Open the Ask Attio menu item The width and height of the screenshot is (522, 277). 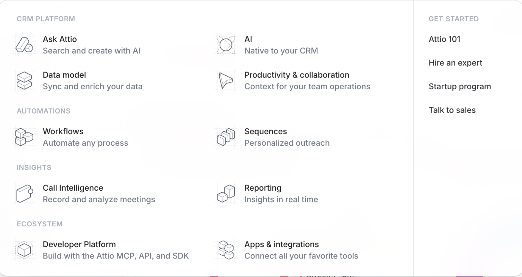click(x=60, y=39)
